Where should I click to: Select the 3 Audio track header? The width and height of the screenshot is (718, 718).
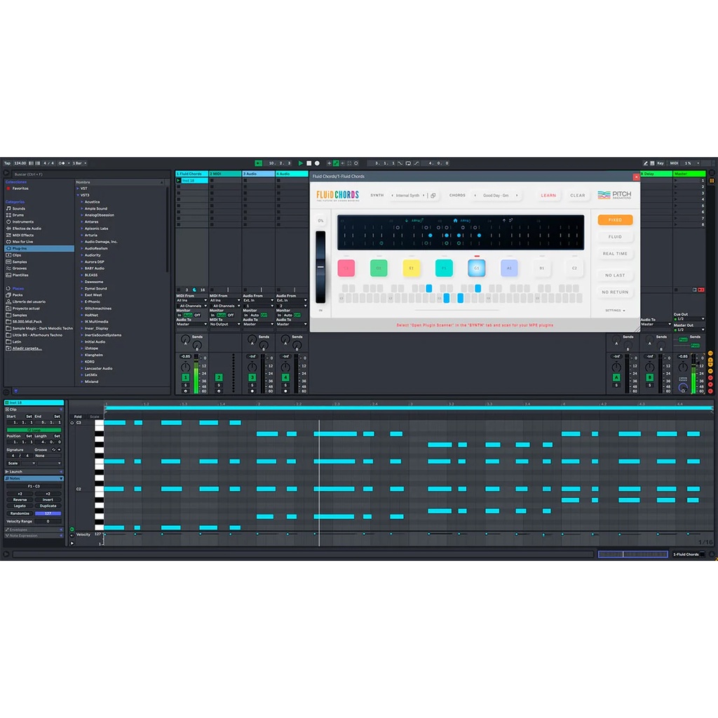(259, 174)
